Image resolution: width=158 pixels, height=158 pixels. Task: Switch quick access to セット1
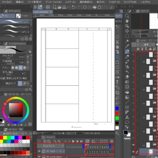[119, 16]
